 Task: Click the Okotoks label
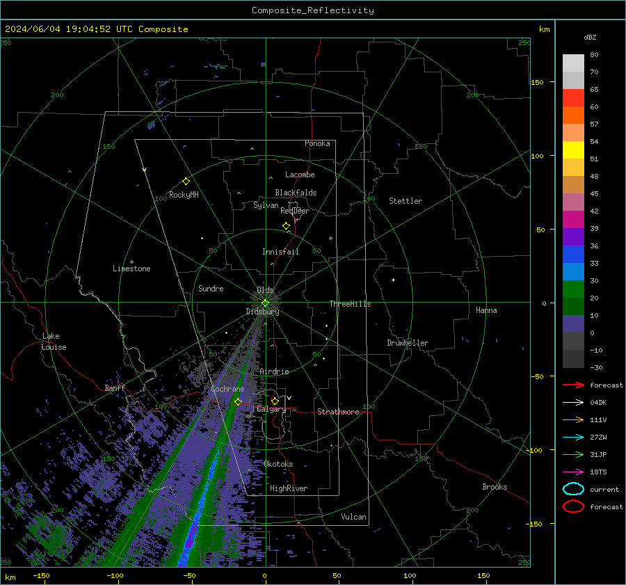click(278, 464)
